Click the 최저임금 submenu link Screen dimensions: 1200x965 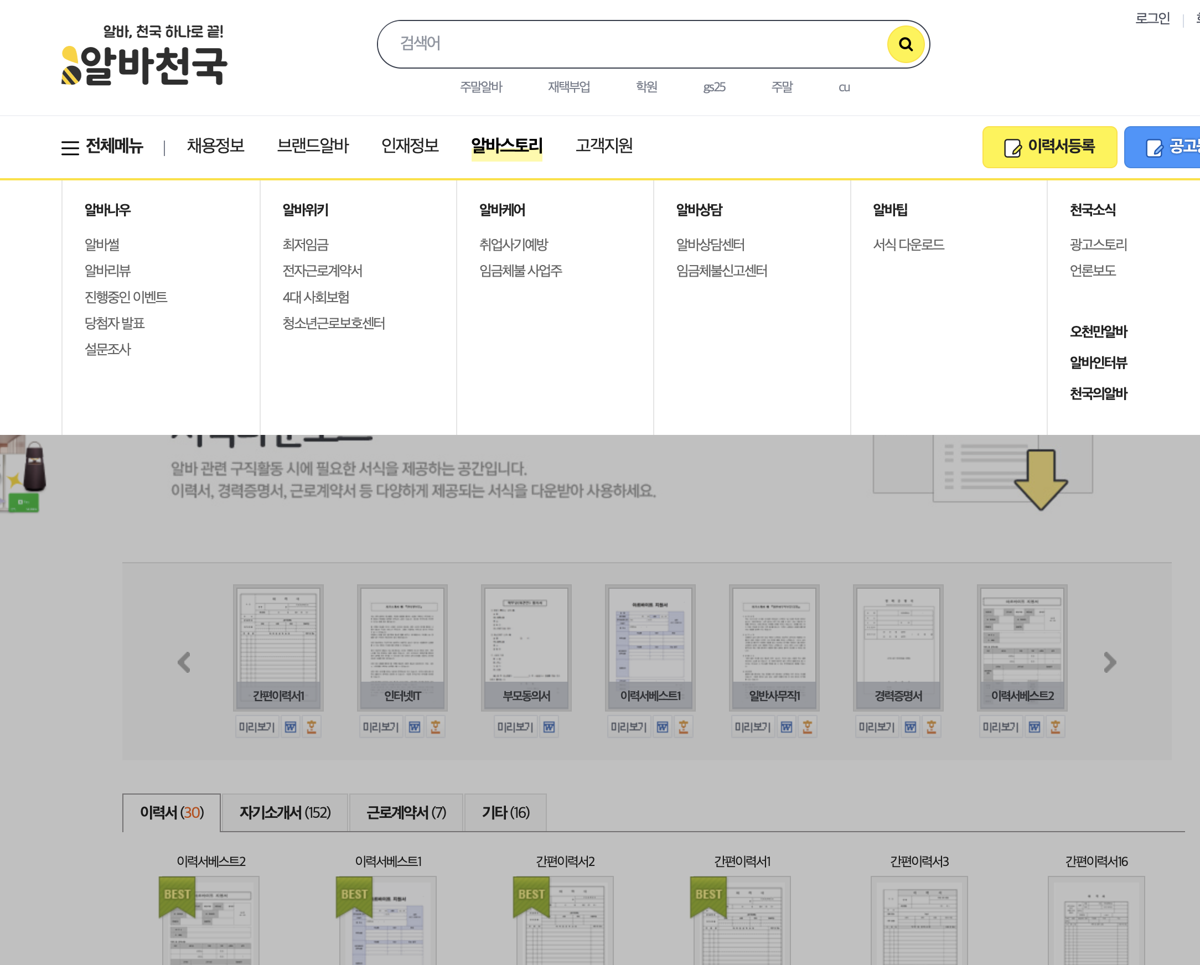(x=306, y=245)
